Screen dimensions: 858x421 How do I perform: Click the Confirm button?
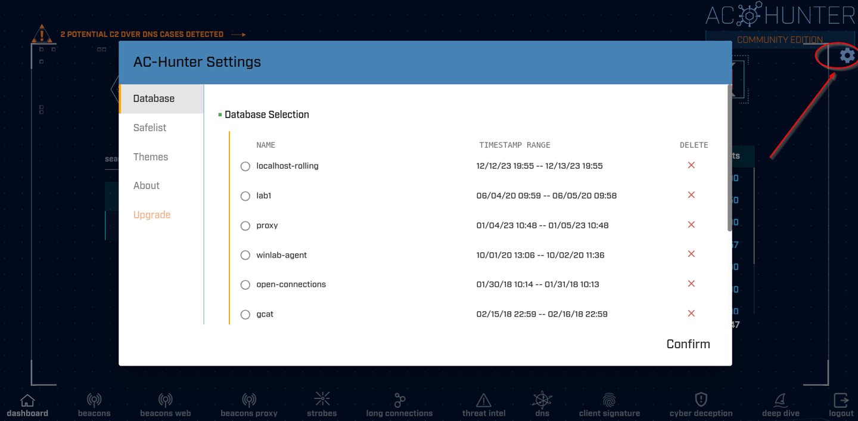pos(688,344)
